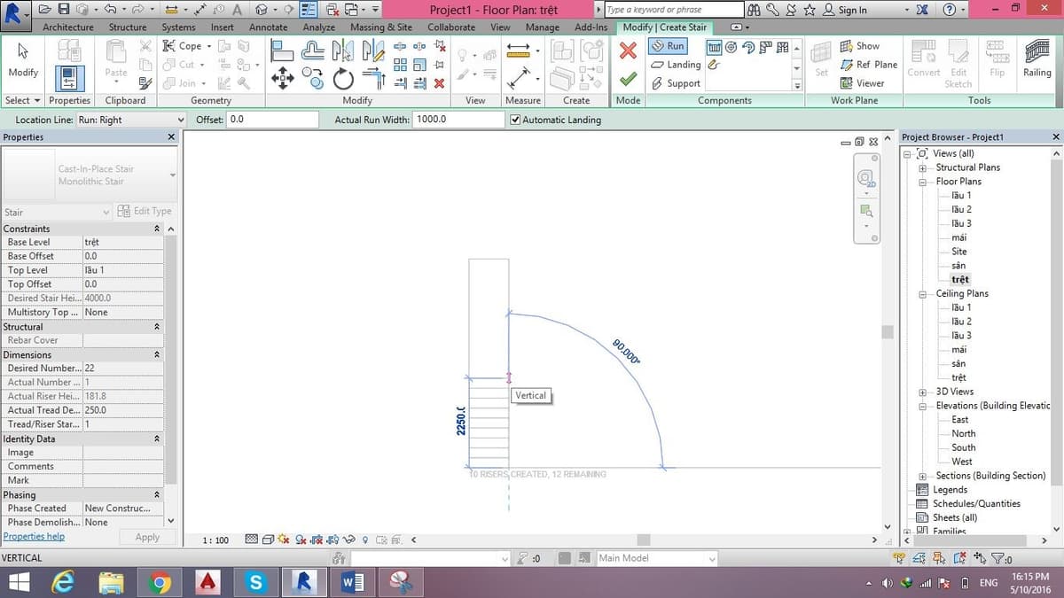Finish edit mode with the green checkmark
1064x598 pixels.
(x=628, y=80)
